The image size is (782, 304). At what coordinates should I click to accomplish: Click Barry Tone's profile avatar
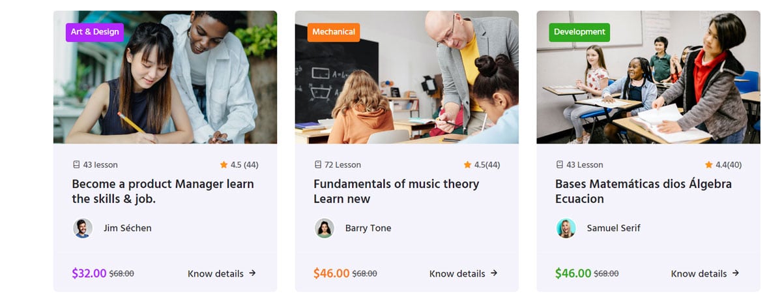[325, 228]
